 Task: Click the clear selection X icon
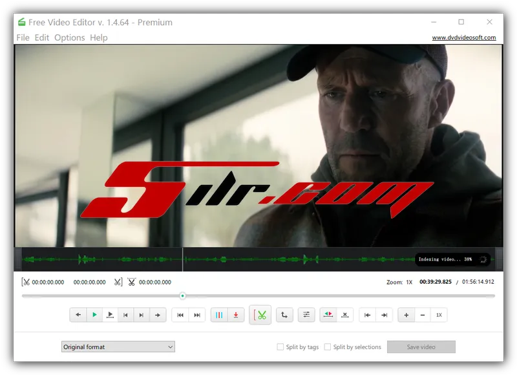[345, 315]
